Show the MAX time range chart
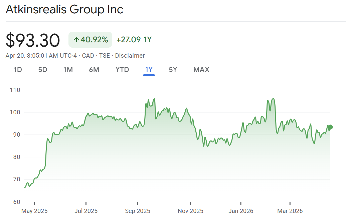 coord(201,70)
